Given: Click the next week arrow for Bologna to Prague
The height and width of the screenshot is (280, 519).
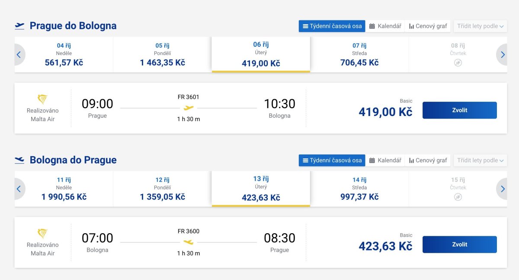Looking at the screenshot, I should pos(502,189).
